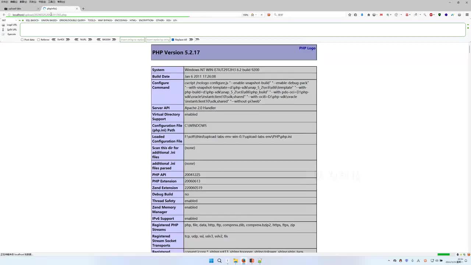The width and height of the screenshot is (471, 265).
Task: Switch to the upload-labs tab
Action: click(x=21, y=8)
